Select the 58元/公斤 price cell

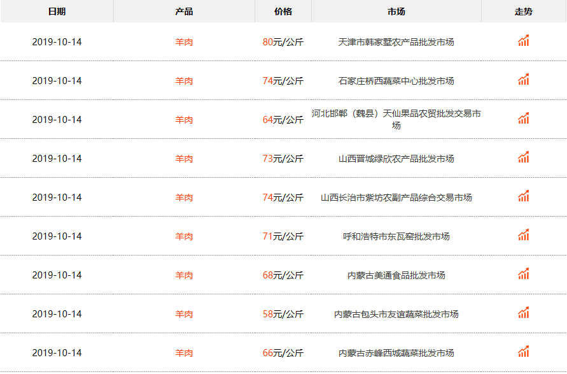click(283, 314)
